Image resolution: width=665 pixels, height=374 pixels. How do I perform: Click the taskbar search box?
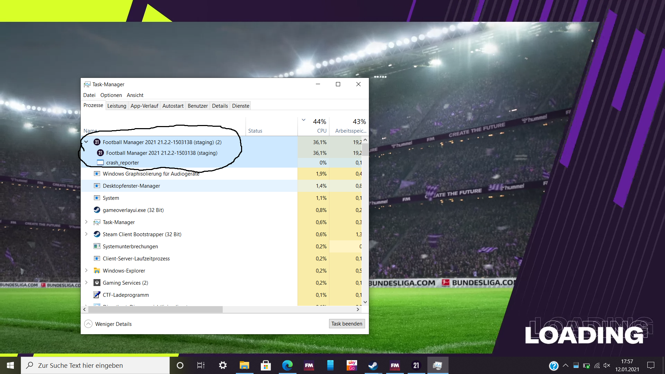click(x=95, y=365)
